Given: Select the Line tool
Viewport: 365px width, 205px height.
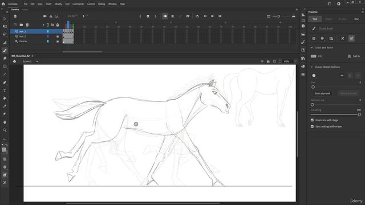Looking at the screenshot, I should click(x=5, y=75).
